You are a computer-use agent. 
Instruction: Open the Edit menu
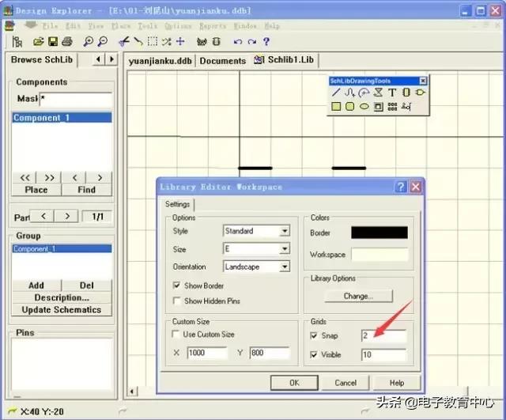73,26
